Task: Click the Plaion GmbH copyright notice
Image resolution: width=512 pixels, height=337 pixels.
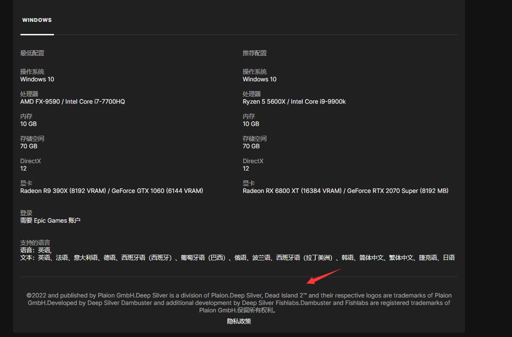Action: point(239,303)
